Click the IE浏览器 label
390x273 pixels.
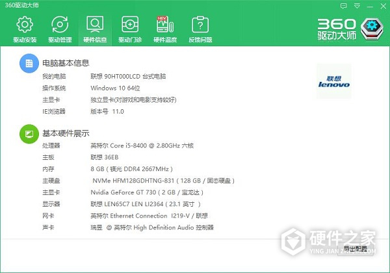54,111
